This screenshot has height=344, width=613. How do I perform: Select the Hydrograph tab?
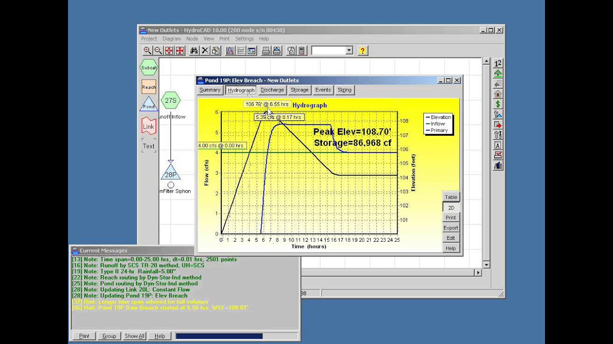[241, 90]
